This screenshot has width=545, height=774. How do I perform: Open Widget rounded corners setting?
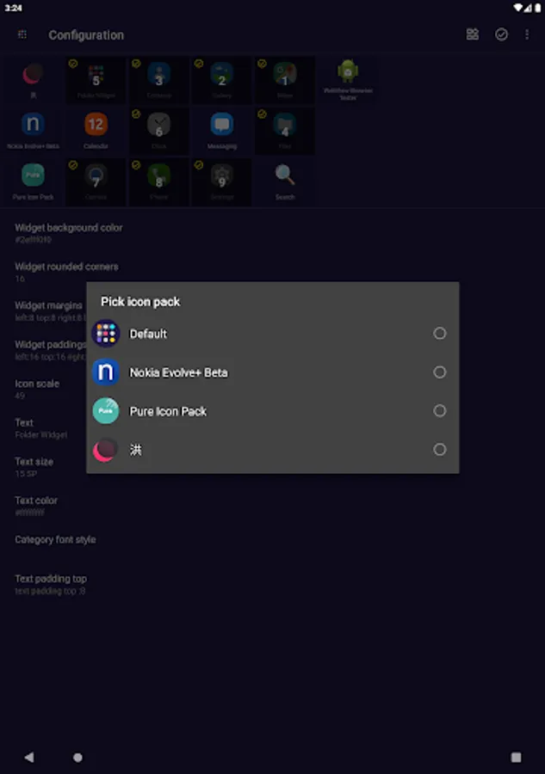click(x=272, y=272)
